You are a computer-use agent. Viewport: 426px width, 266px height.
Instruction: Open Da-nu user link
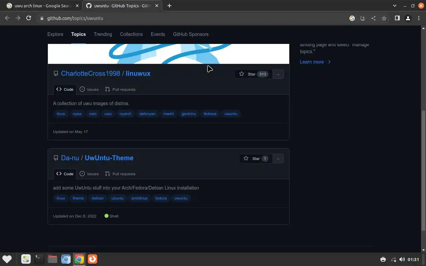click(x=70, y=158)
